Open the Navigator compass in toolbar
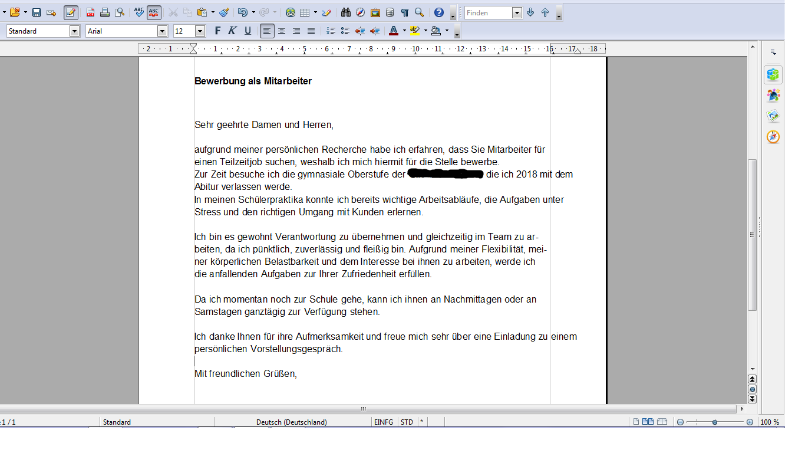Screen dimensions: 805x453 point(360,12)
